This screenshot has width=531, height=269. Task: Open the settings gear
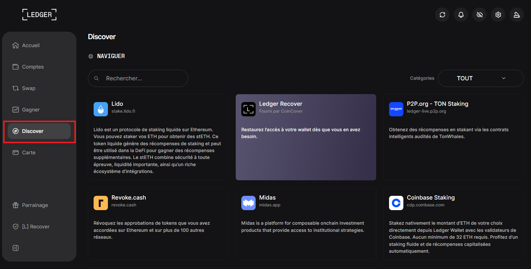pyautogui.click(x=498, y=15)
